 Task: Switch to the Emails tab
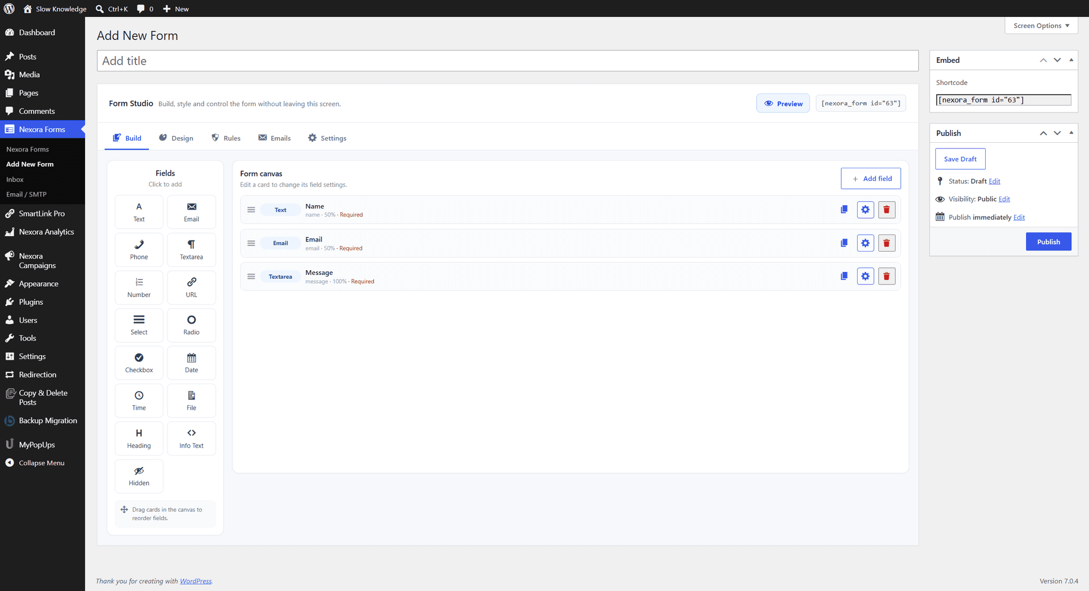point(275,138)
